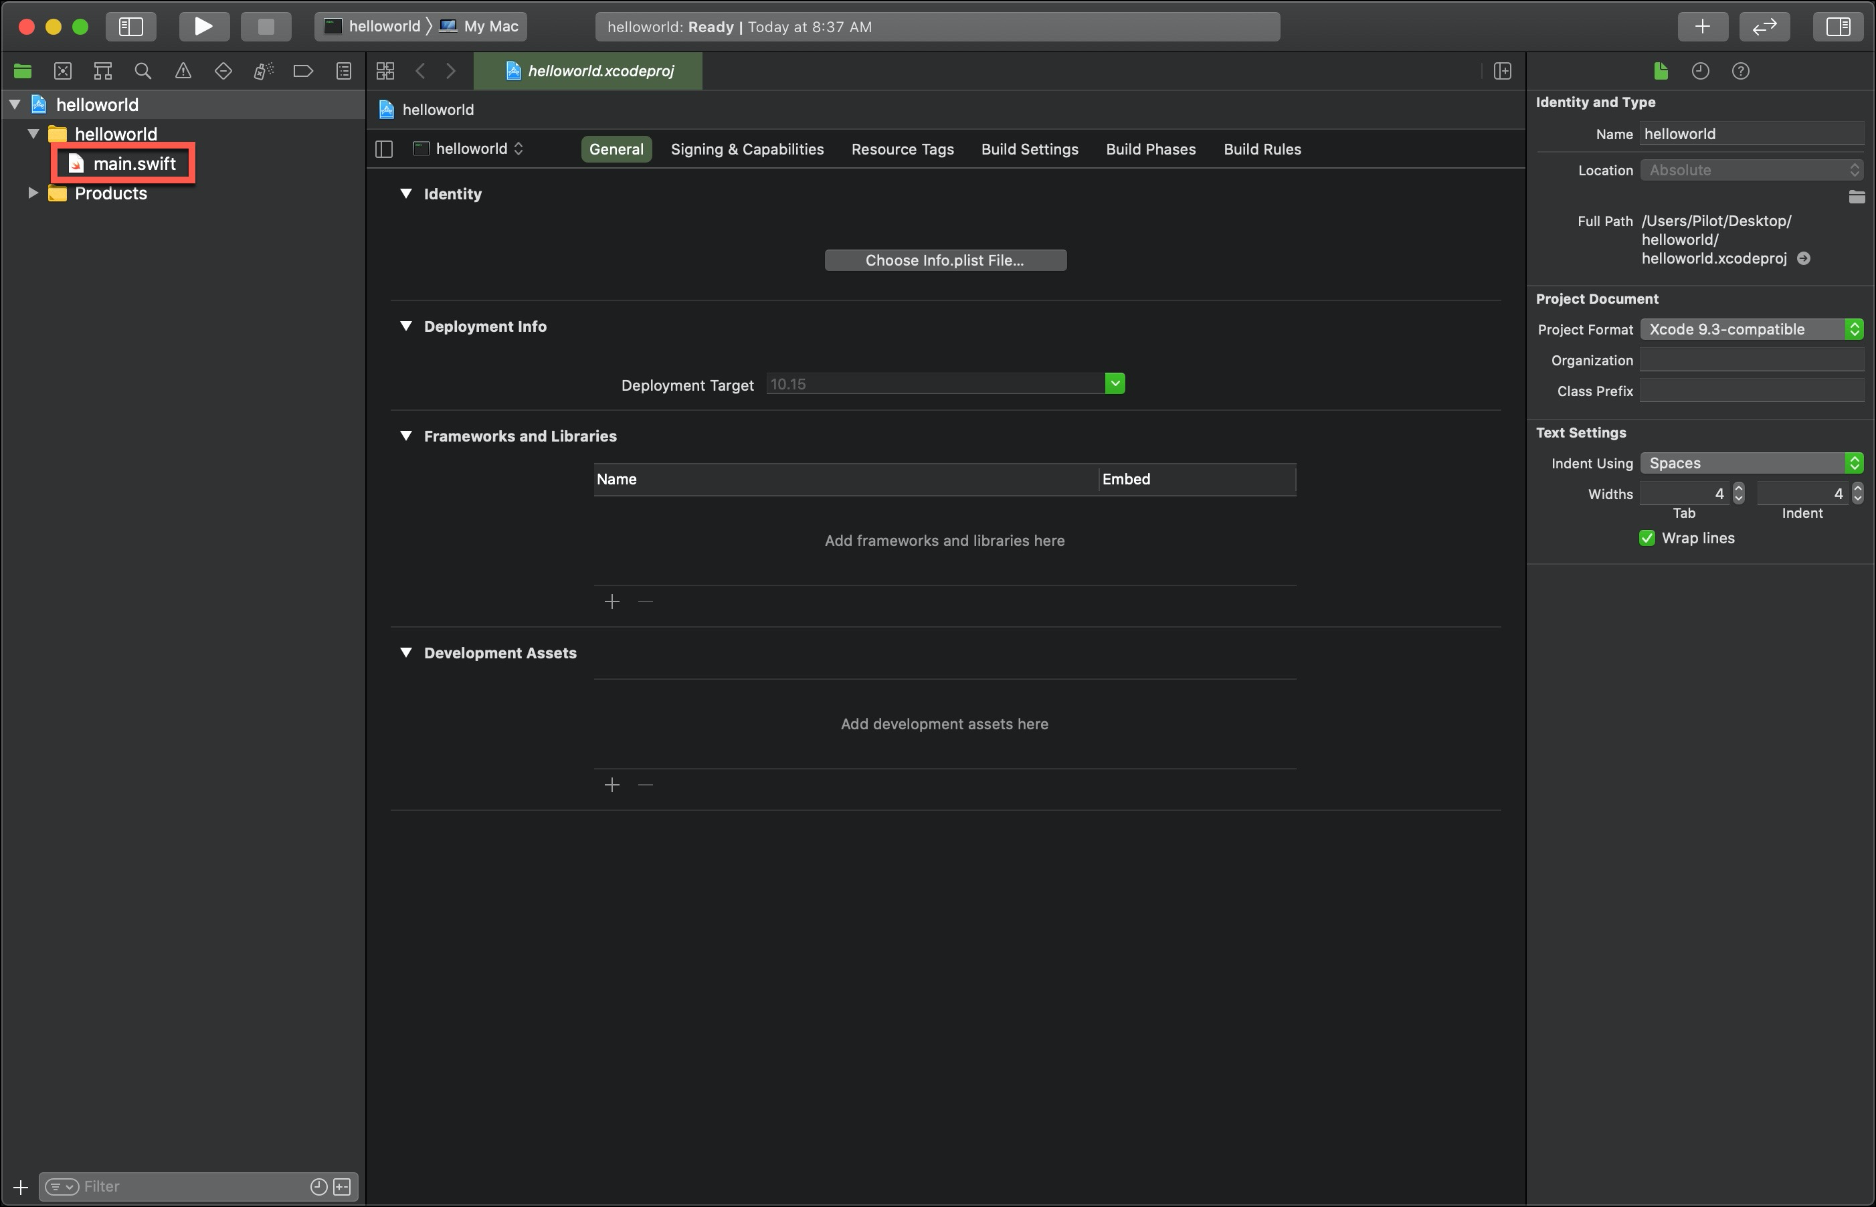This screenshot has width=1876, height=1207.
Task: Add an editor pane on the right
Action: (x=1502, y=72)
